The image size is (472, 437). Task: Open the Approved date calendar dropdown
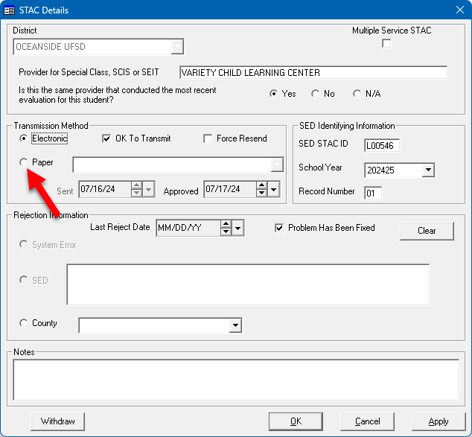pyautogui.click(x=273, y=190)
